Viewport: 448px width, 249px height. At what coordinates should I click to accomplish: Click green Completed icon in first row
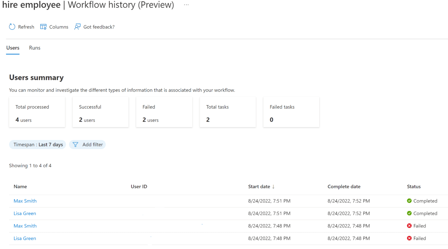(409, 201)
